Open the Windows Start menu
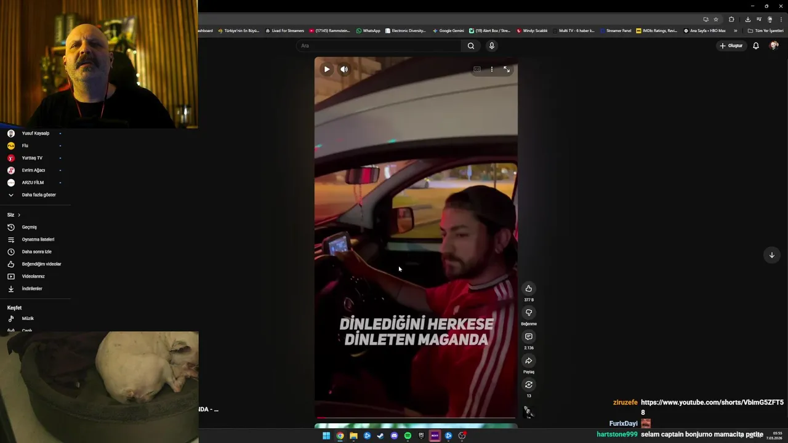This screenshot has height=443, width=788. (326, 436)
